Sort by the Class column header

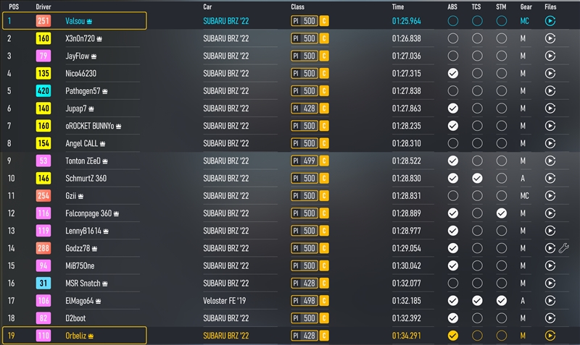click(x=297, y=7)
